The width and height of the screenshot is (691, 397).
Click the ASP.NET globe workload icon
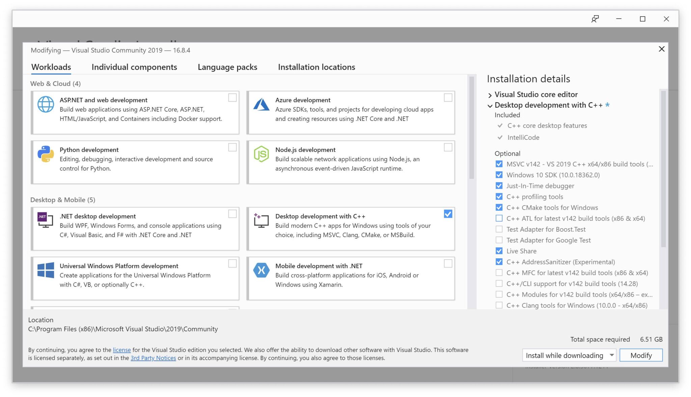pyautogui.click(x=46, y=104)
